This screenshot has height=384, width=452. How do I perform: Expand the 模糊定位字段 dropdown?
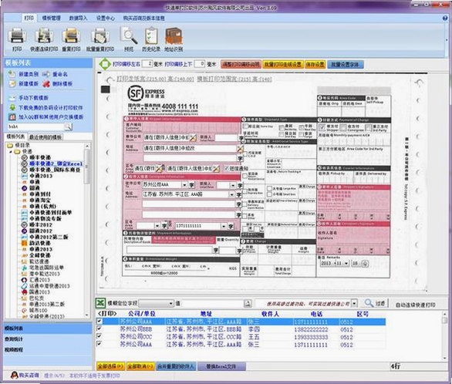171,303
